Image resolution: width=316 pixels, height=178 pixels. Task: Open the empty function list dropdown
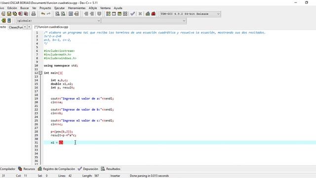click(144, 21)
